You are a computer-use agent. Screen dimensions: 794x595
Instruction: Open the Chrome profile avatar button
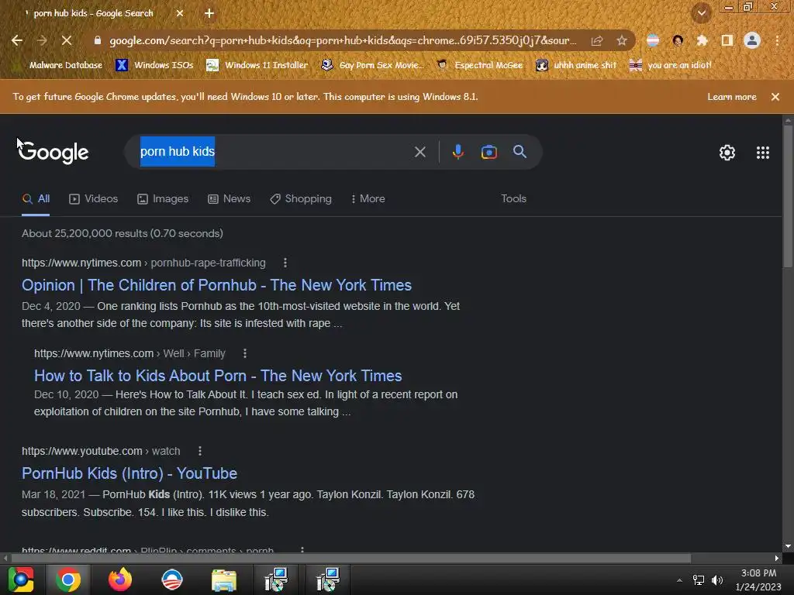(752, 41)
